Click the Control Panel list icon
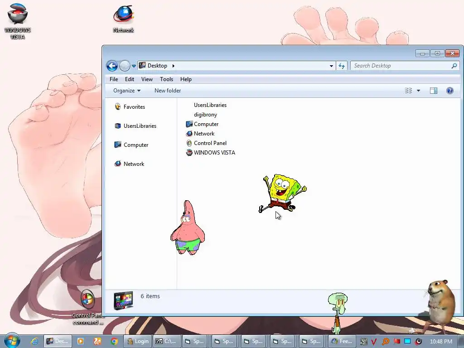Viewport: 464px width, 348px height. point(189,143)
